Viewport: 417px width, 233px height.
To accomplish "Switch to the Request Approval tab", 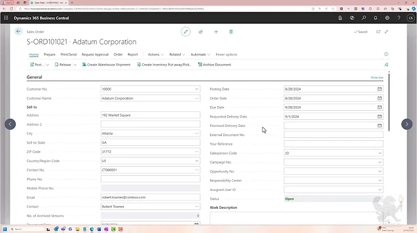I will point(95,54).
